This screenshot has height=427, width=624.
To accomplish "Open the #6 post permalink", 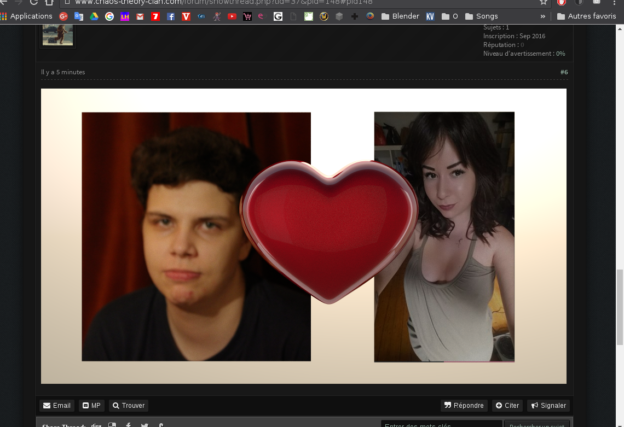I will pyautogui.click(x=564, y=72).
